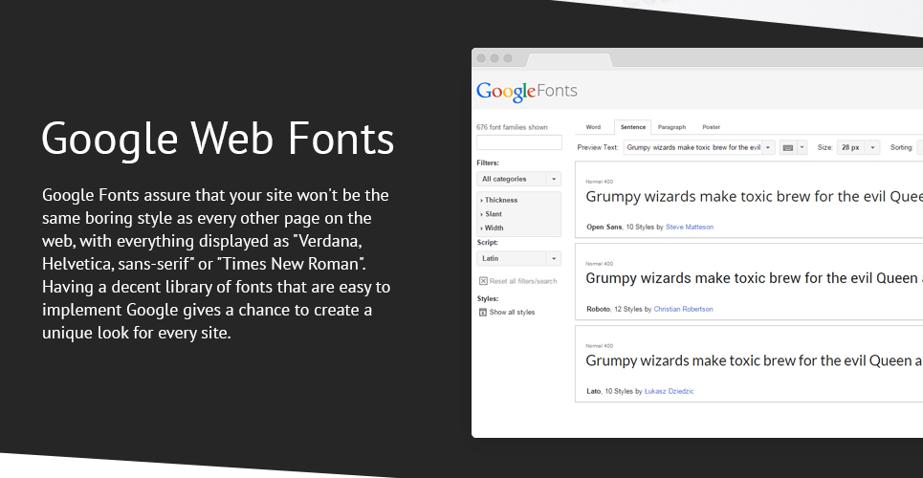Viewport: 923px width, 478px height.
Task: Click the Lato preview sentence
Action: pos(754,360)
